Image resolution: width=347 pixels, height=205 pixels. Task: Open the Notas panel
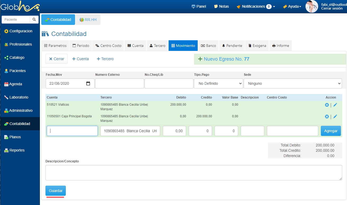coord(221,6)
